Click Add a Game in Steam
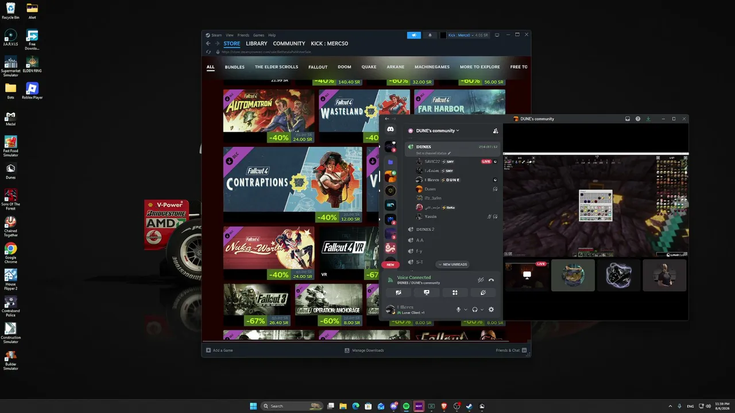735x413 pixels. pyautogui.click(x=219, y=350)
